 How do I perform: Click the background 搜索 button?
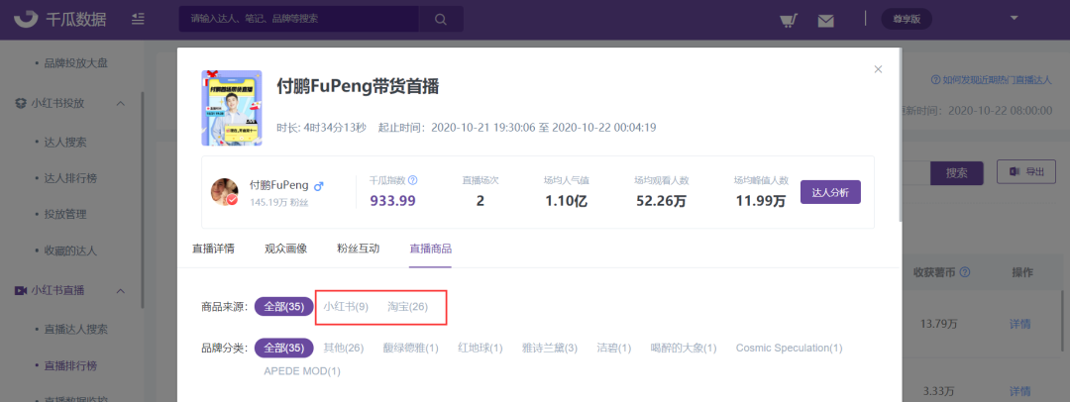point(956,172)
